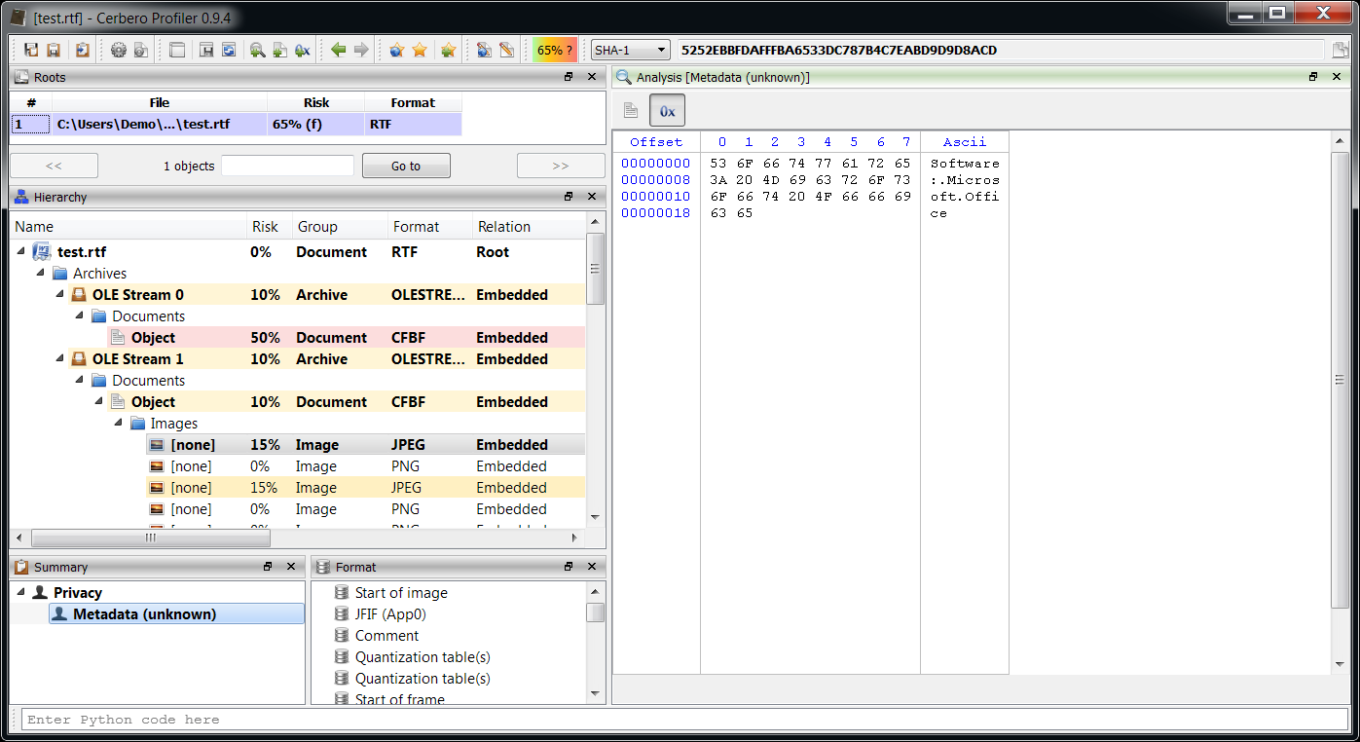Click the copy hash icon beside hash field
Screen dimensions: 1360x742
pos(1341,51)
